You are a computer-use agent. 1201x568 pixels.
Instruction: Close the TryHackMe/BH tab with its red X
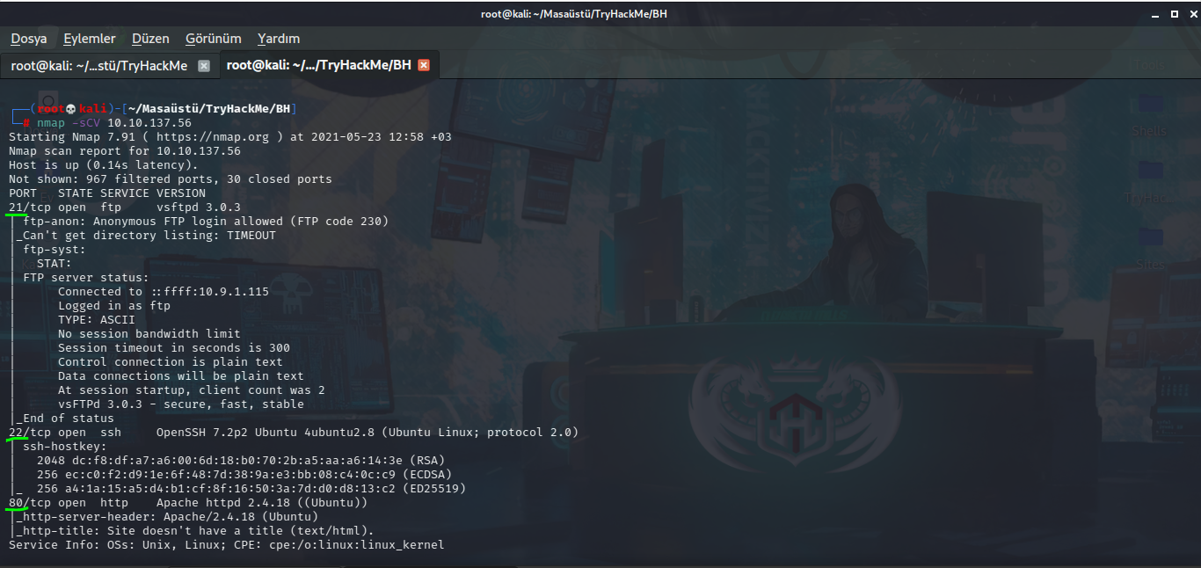(424, 66)
